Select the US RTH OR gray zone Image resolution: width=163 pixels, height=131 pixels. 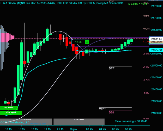(x=79, y=122)
